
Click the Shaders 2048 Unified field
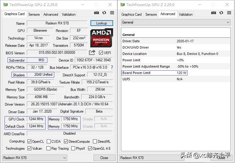pyautogui.click(x=43, y=75)
